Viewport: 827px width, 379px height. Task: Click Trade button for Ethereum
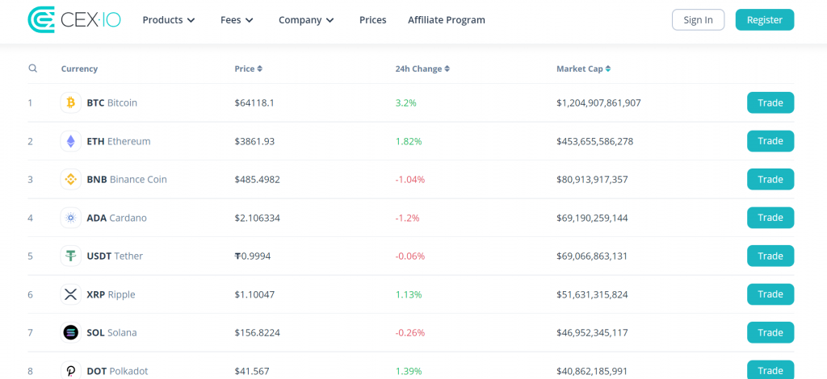[x=770, y=141]
